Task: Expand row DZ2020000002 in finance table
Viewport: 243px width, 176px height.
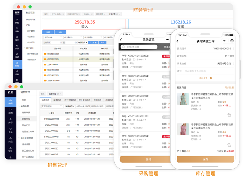Action: [45, 54]
